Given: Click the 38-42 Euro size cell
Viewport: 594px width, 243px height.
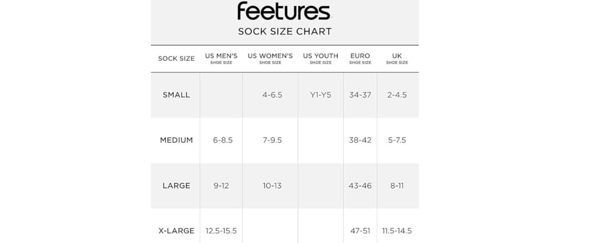Looking at the screenshot, I should pyautogui.click(x=360, y=140).
